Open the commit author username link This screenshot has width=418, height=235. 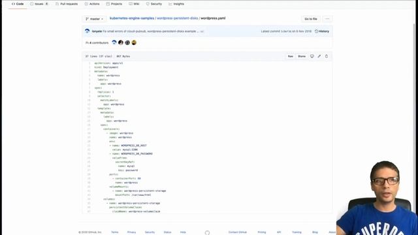[x=97, y=31]
